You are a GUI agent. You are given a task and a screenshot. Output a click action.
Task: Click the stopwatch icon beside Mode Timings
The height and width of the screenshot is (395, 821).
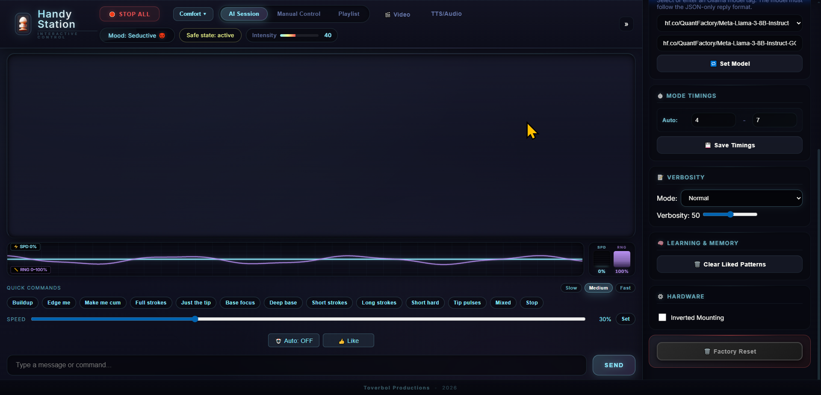click(660, 96)
